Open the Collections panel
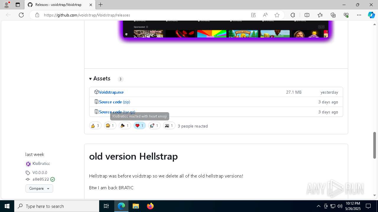The image size is (378, 212). pos(333,15)
